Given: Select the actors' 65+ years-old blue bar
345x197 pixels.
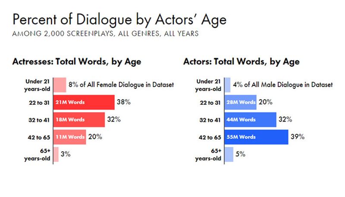Looking at the screenshot, I should pos(229,154).
